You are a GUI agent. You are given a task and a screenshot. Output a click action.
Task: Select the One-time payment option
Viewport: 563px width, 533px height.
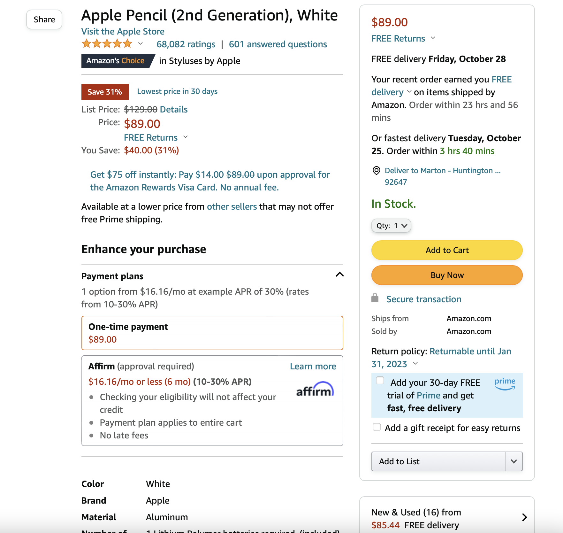[x=212, y=333]
